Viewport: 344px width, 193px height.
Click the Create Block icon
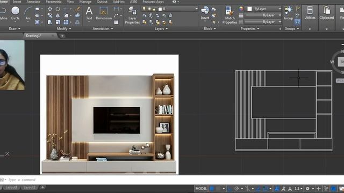(x=214, y=9)
